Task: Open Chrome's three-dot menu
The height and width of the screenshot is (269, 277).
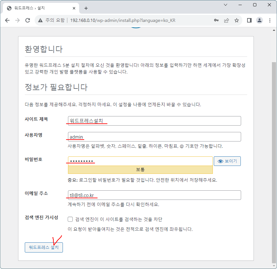Action: tap(270, 20)
